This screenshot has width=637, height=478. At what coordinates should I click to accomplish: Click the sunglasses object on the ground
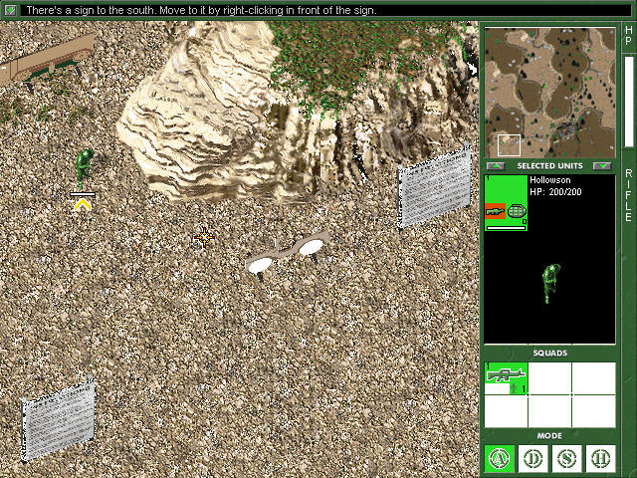click(288, 256)
